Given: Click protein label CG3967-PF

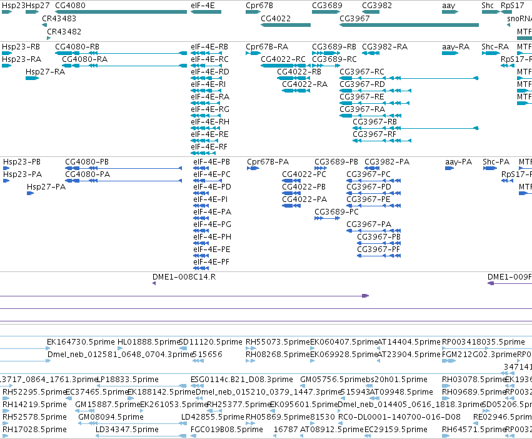Looking at the screenshot, I should [x=378, y=250].
